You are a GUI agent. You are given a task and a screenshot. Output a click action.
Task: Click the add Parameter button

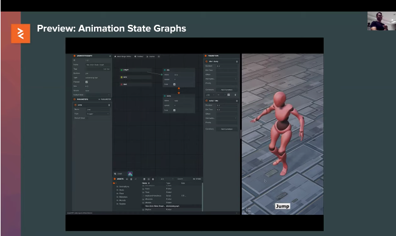coord(104,99)
